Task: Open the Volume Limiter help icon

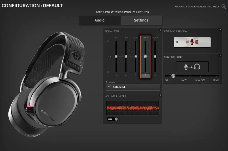Action: point(161,95)
